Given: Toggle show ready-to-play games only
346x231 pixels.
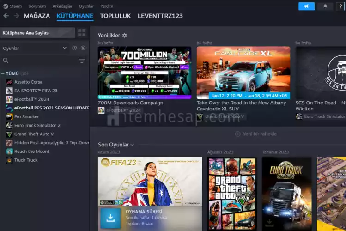Looking at the screenshot, I should coord(83,48).
